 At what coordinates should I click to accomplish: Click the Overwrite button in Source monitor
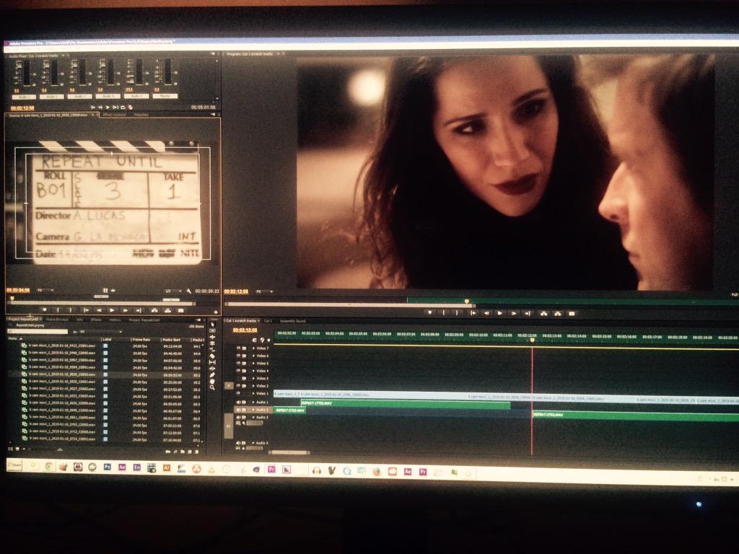point(167,310)
